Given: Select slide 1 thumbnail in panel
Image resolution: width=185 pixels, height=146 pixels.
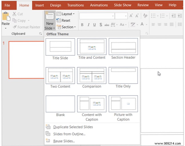Looking at the screenshot, I should coord(26,60).
